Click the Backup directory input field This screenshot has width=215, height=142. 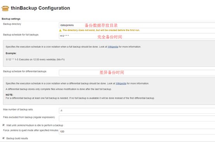point(137,25)
